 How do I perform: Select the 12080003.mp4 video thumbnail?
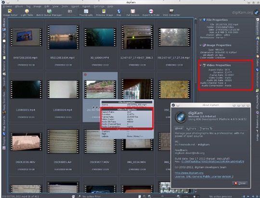[x=26, y=89]
